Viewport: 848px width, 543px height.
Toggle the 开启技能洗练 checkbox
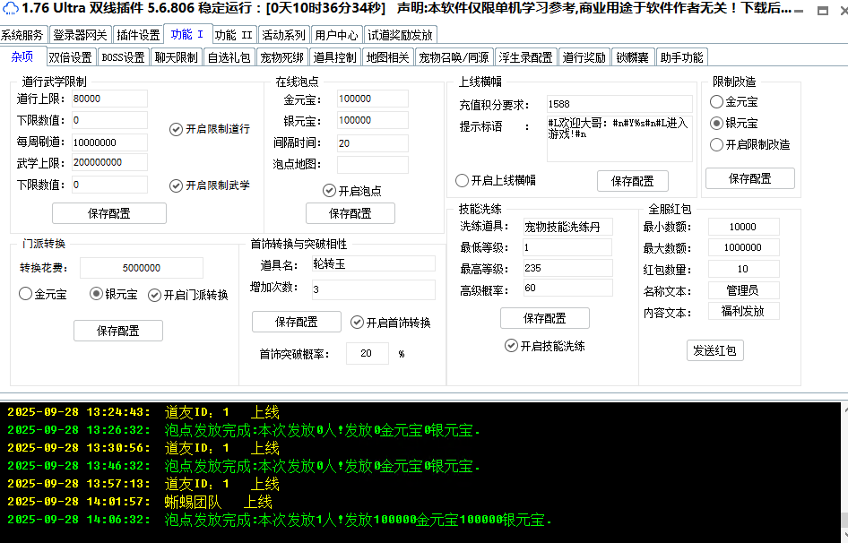tap(512, 346)
